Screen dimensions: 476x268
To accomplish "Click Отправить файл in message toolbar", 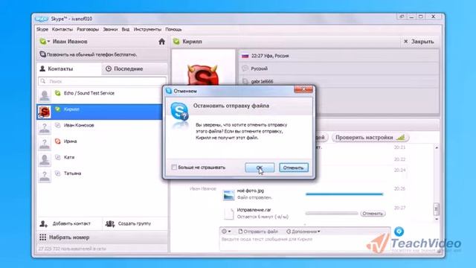I will pyautogui.click(x=258, y=232).
